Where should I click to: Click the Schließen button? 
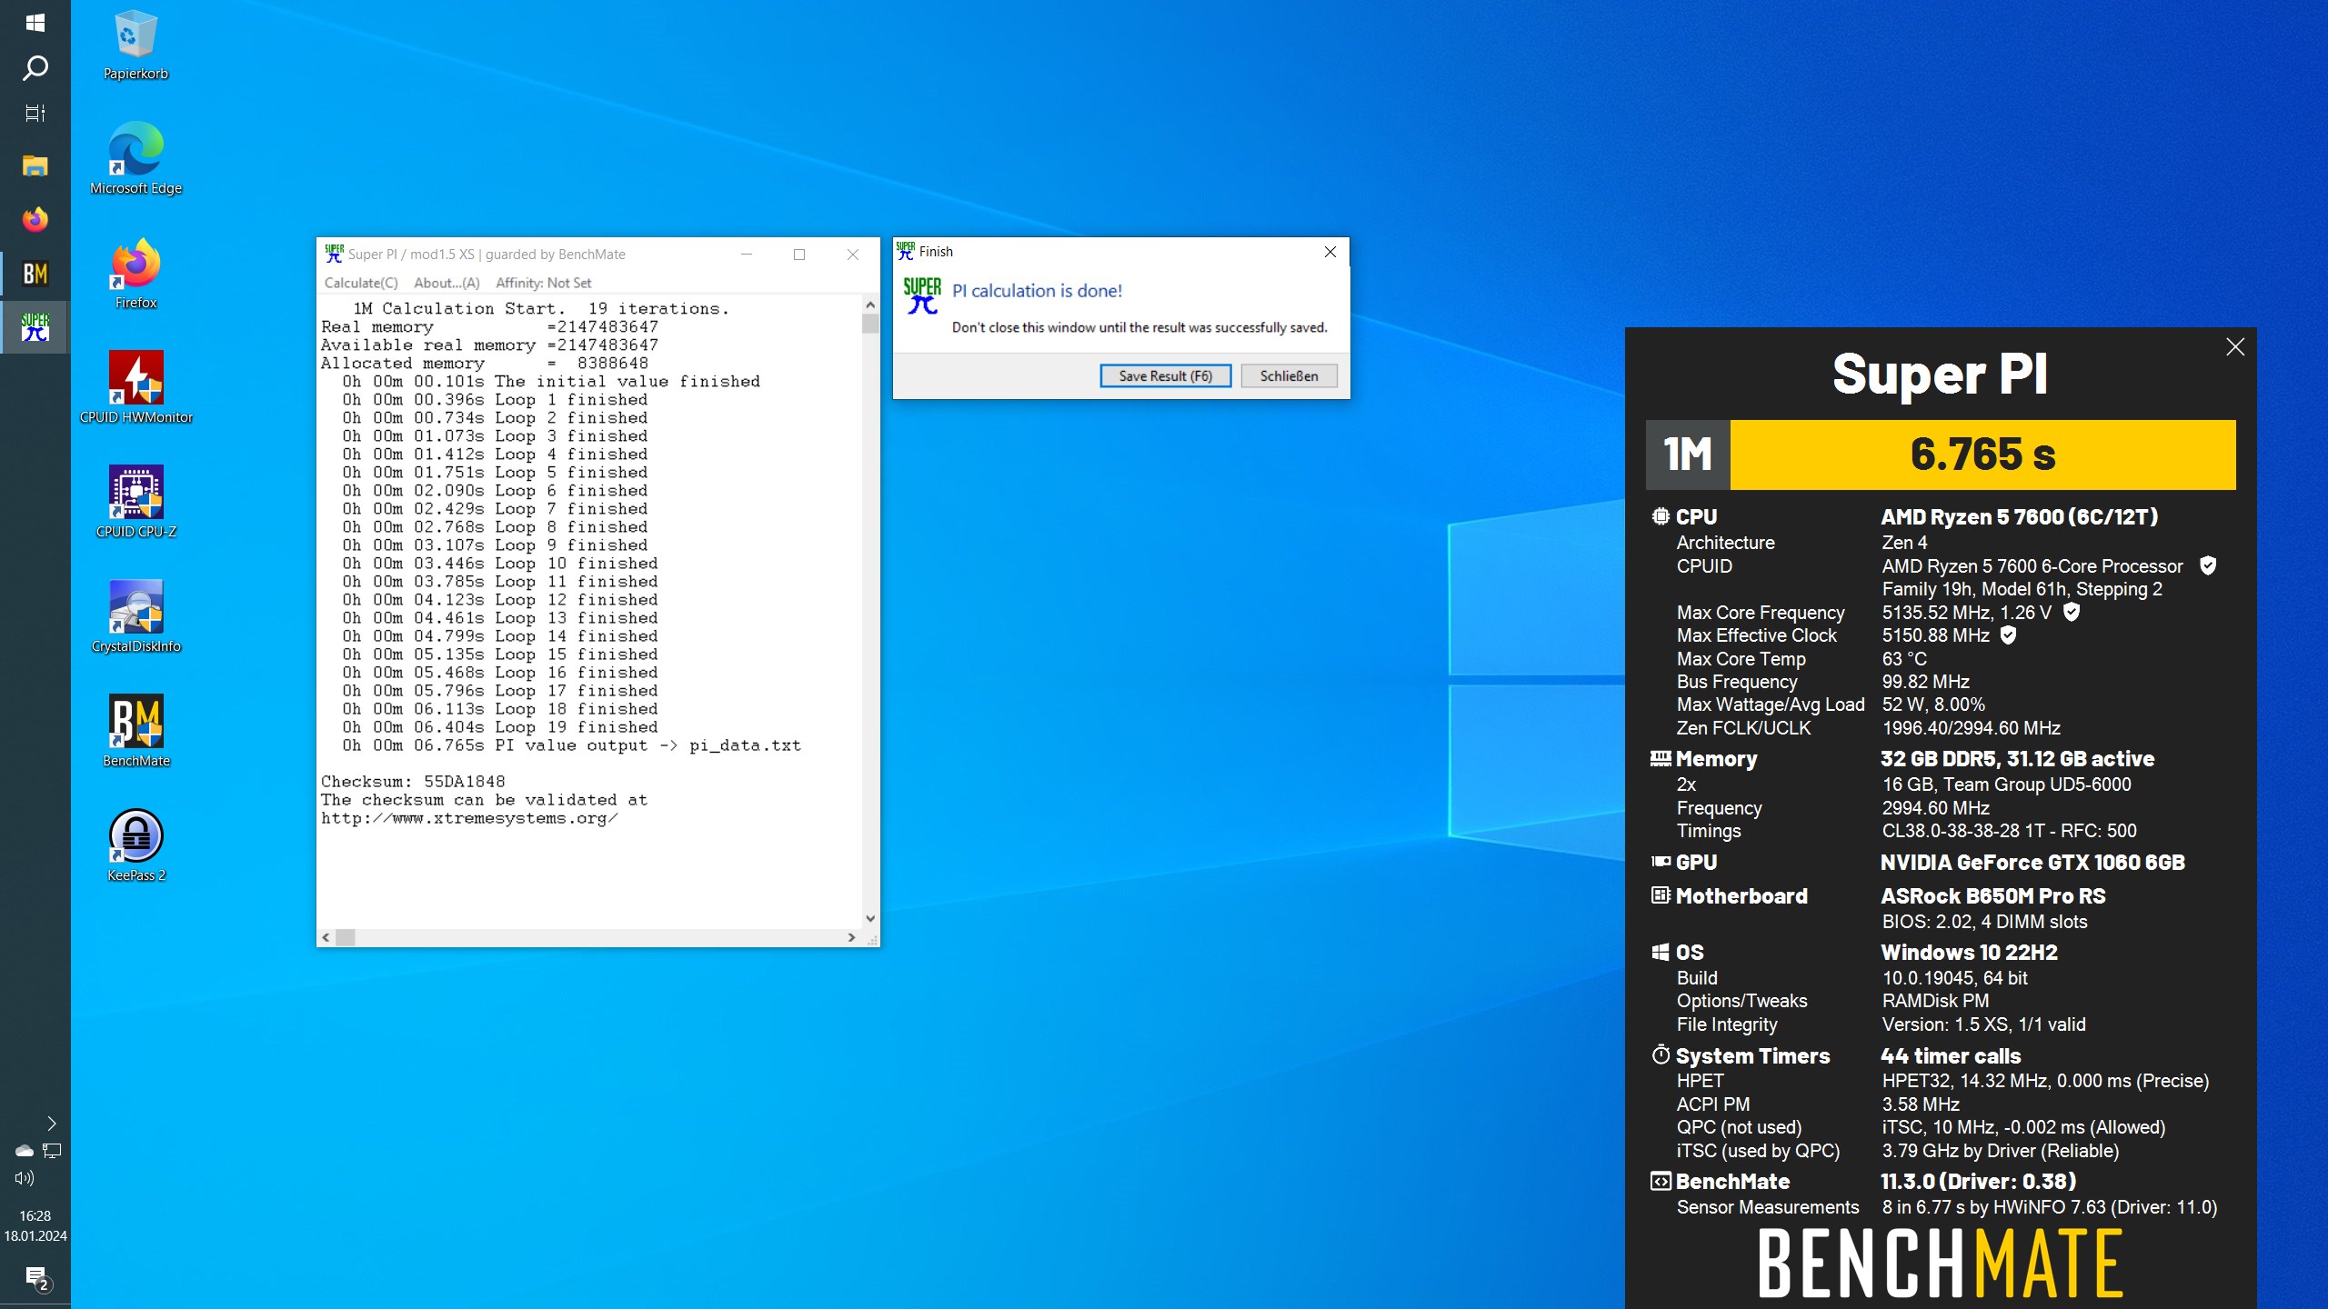click(x=1289, y=375)
